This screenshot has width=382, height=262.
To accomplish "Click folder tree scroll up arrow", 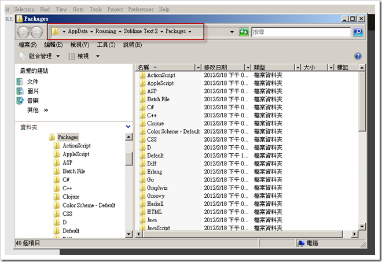I will pyautogui.click(x=129, y=136).
